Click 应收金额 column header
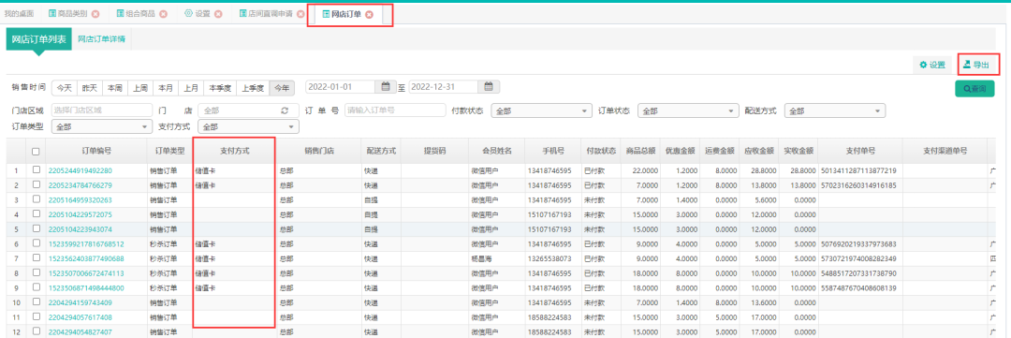This screenshot has width=1011, height=338. tap(758, 151)
